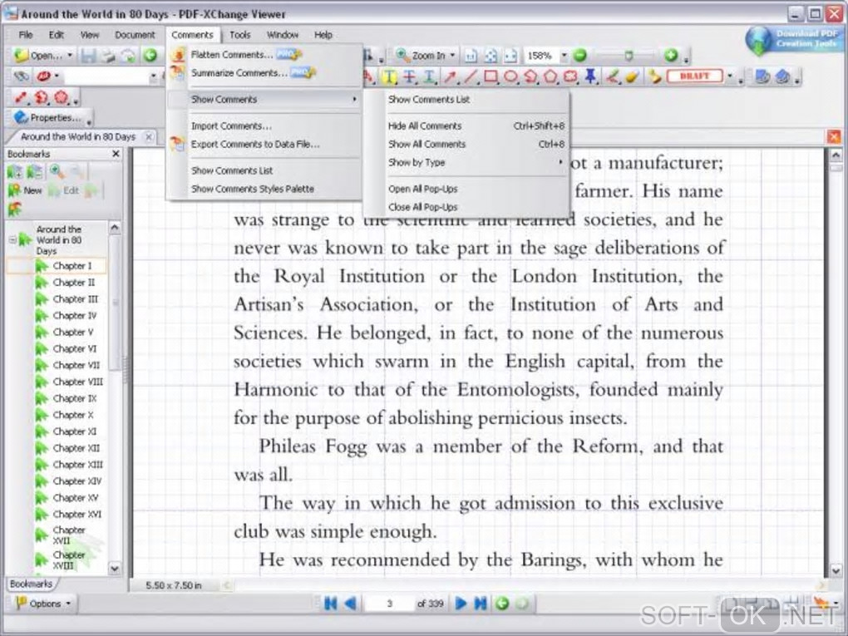Viewport: 848px width, 636px height.
Task: Click the DRAFT stamp tool
Action: point(694,76)
